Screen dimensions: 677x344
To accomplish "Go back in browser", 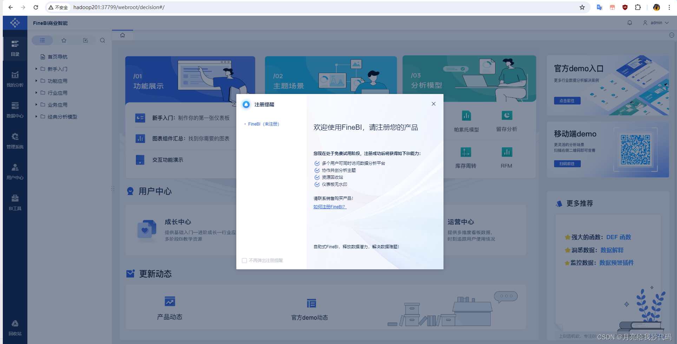I will 11,7.
